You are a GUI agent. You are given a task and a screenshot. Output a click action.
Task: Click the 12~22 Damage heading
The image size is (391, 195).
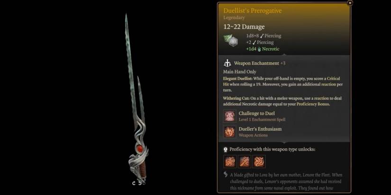pos(244,26)
